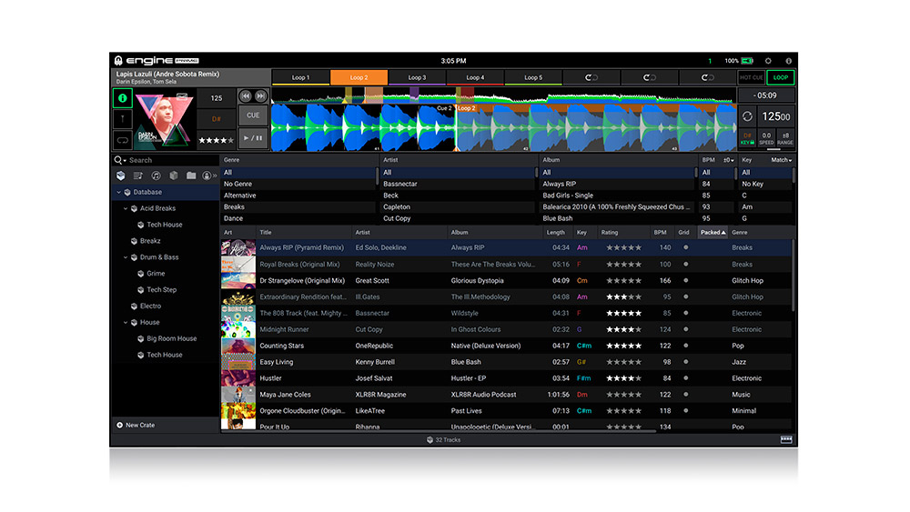Click the sync circular-arrows icon
910x512 pixels.
[748, 116]
